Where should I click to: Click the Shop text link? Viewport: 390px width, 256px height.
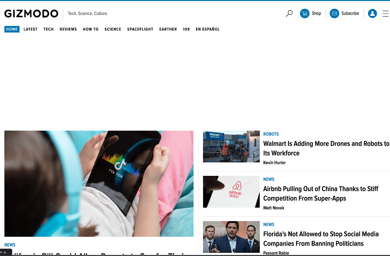coord(316,13)
